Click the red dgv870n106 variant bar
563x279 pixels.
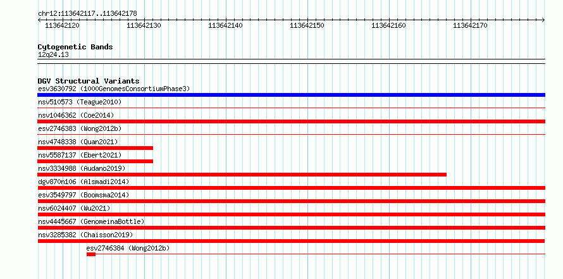291,188
